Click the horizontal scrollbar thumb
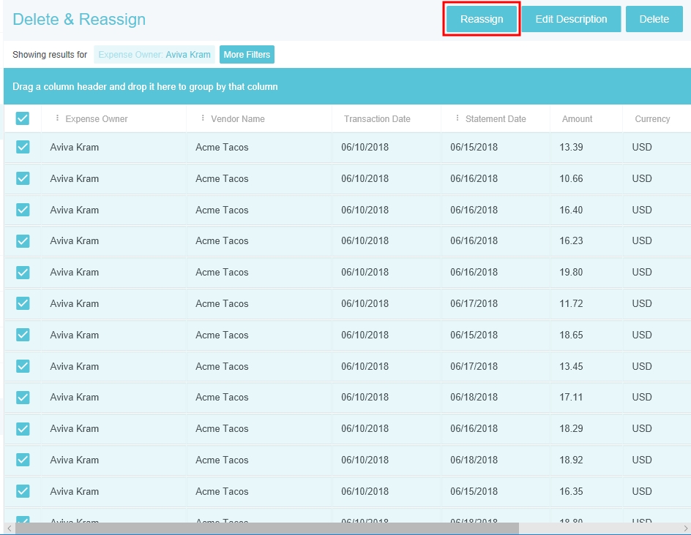Screen dimensions: 691x535 coord(267,528)
